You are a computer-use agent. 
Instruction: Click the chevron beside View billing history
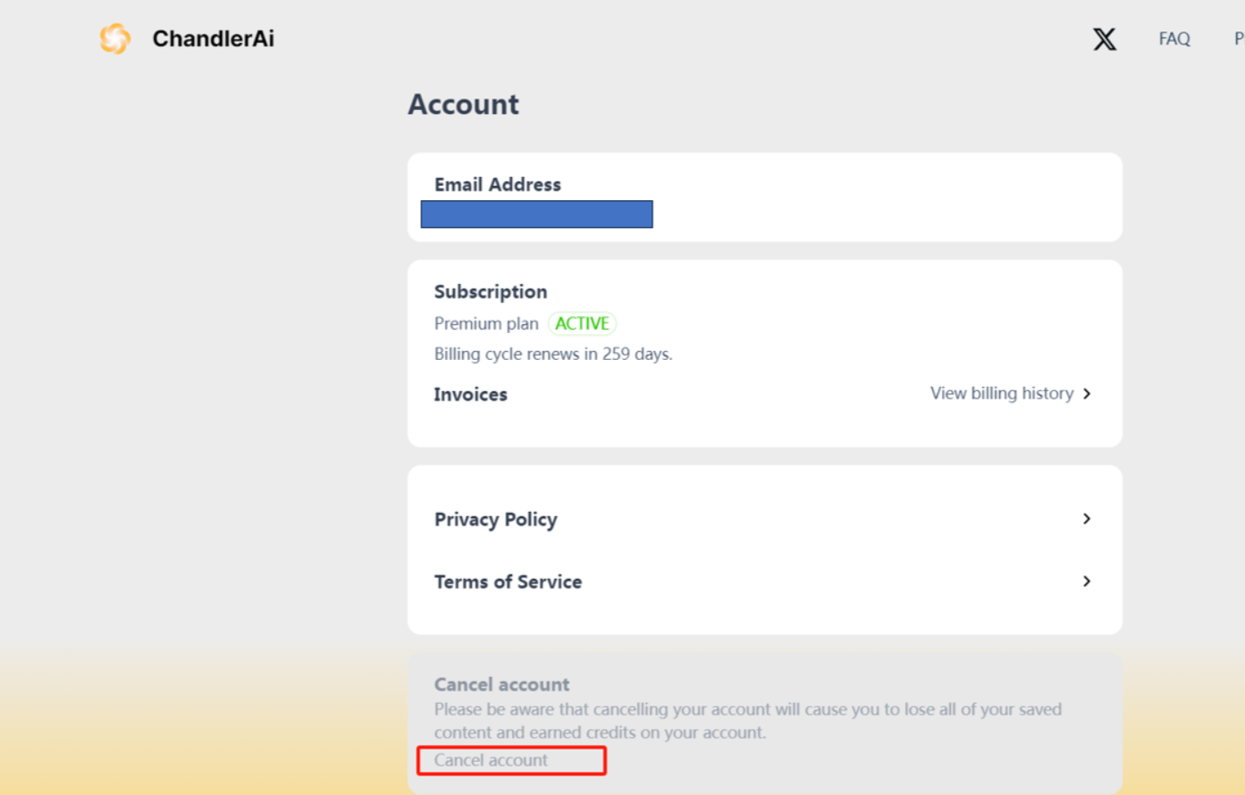(1087, 393)
